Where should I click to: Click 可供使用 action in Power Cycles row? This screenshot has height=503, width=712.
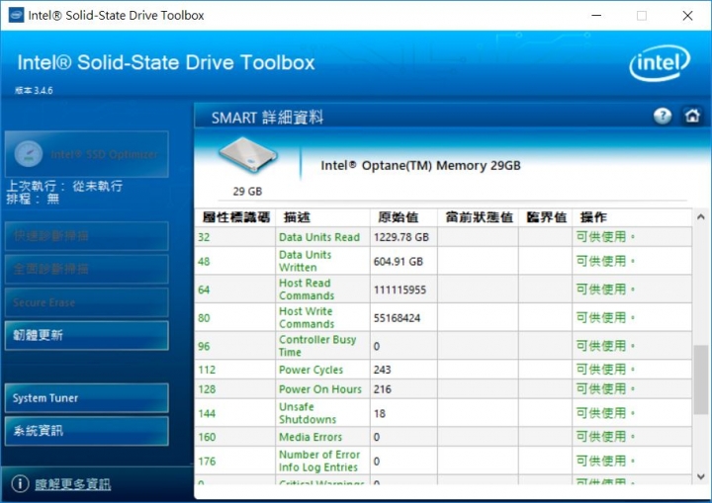pyautogui.click(x=605, y=369)
